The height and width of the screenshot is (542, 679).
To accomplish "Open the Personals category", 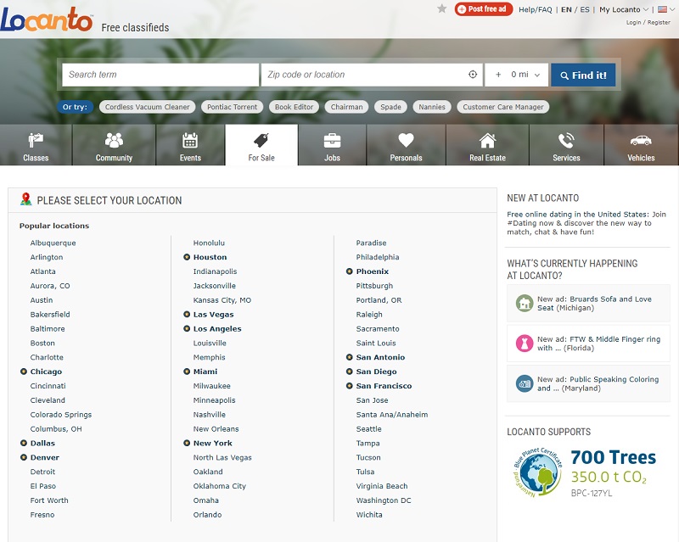I will coord(406,145).
